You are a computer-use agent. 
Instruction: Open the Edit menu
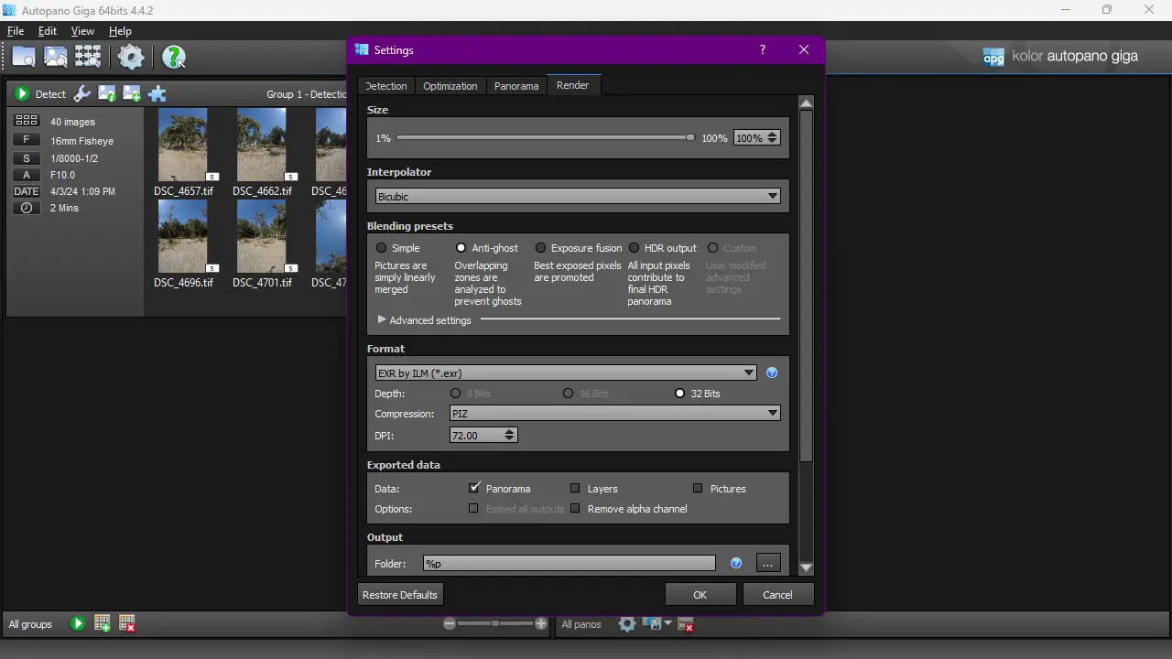coord(48,31)
